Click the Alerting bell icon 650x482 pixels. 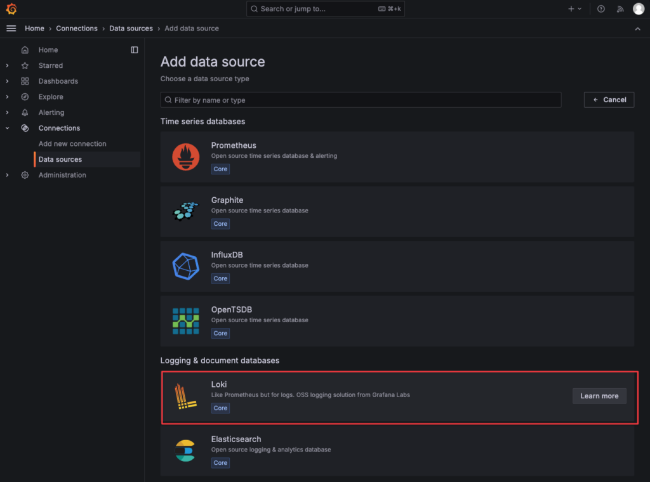click(25, 113)
